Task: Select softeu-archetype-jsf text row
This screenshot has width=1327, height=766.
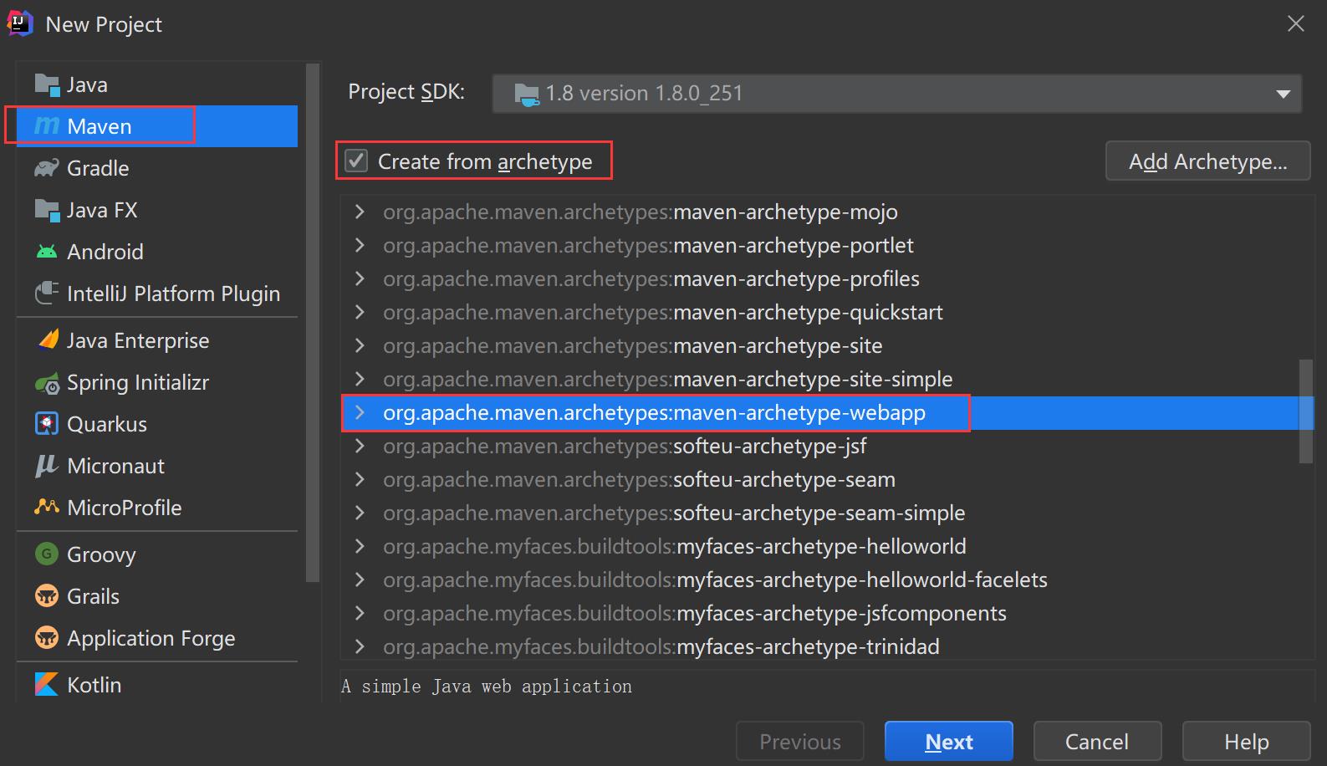Action: (625, 446)
